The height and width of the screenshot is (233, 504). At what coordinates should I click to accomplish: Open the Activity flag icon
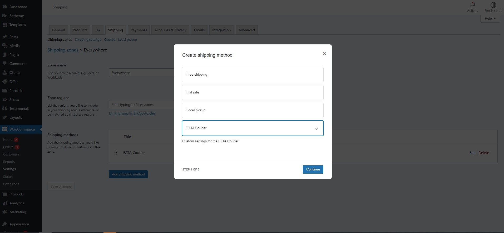472,5
